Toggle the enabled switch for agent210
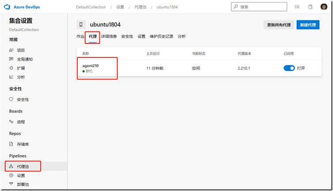This screenshot has width=333, height=191. point(289,68)
